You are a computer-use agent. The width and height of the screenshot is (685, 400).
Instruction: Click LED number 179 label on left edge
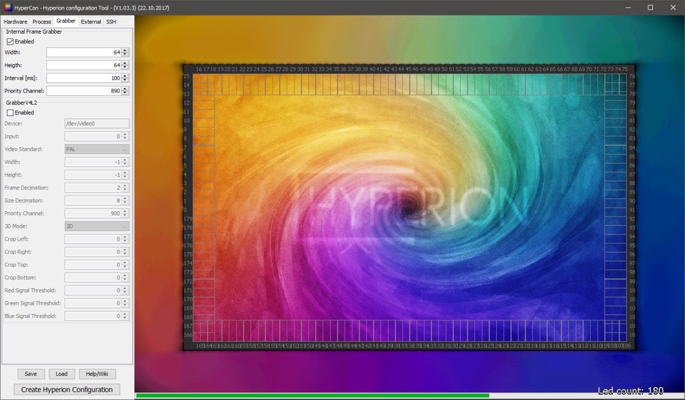pos(187,219)
